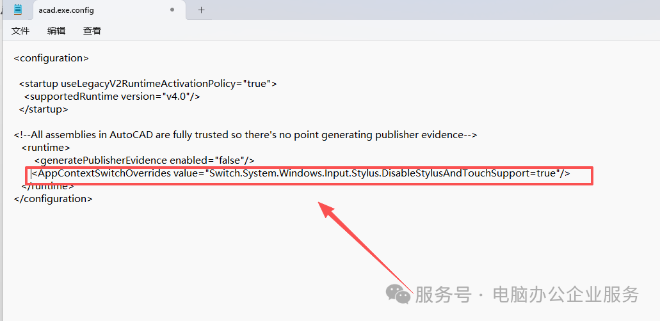Click the WeChat logo in the watermark
The image size is (660, 321).
[398, 294]
